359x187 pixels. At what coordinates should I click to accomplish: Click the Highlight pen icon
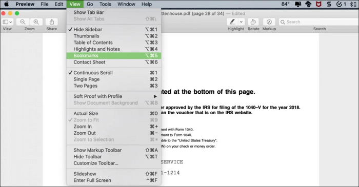[x=232, y=22]
